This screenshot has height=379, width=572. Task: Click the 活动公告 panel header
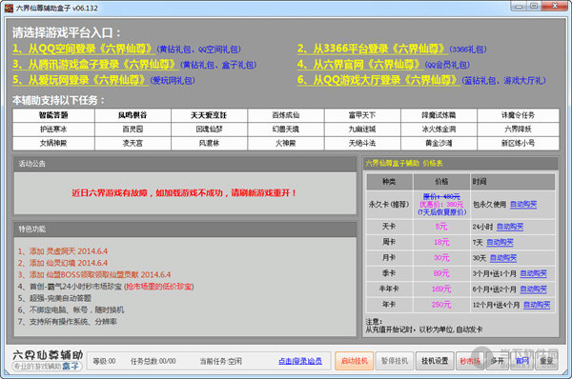[x=185, y=164]
